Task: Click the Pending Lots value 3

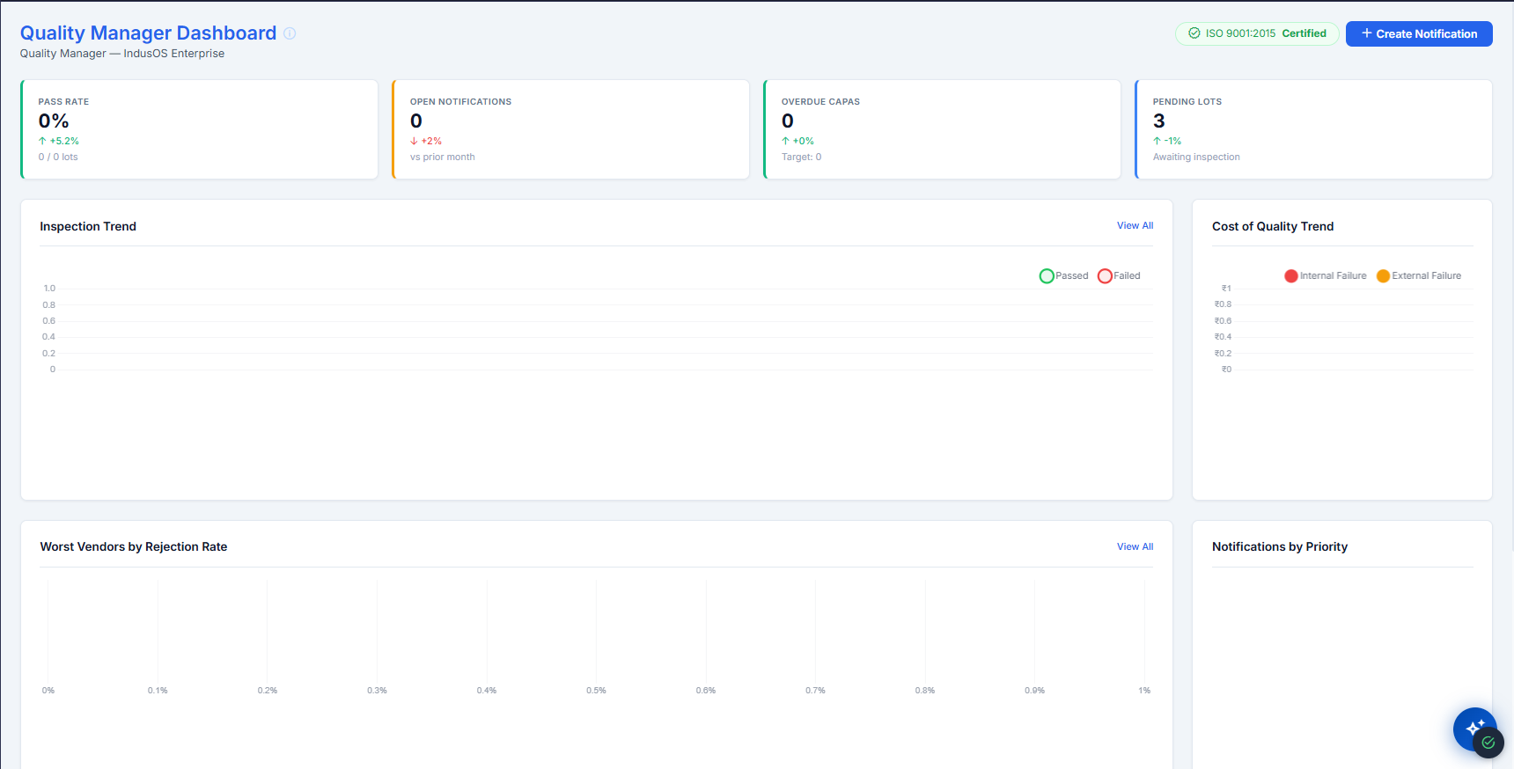Action: pyautogui.click(x=1158, y=121)
